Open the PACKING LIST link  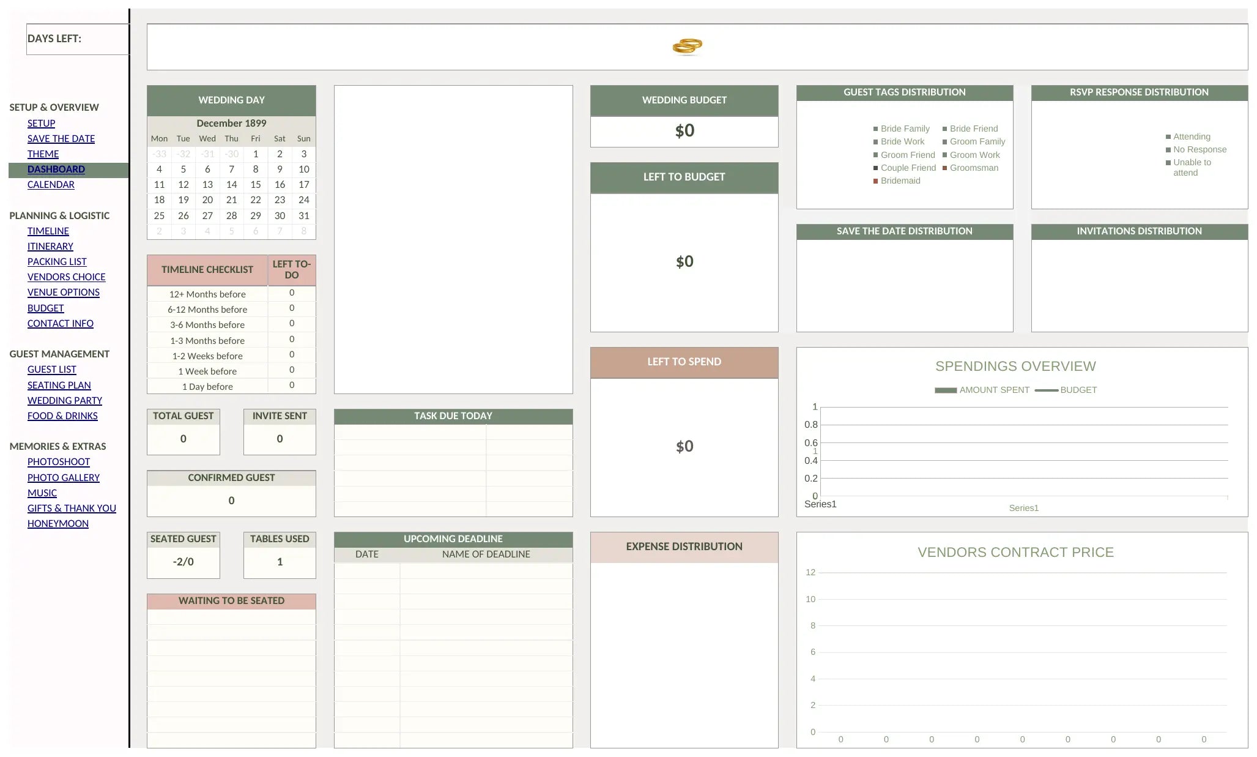point(57,261)
